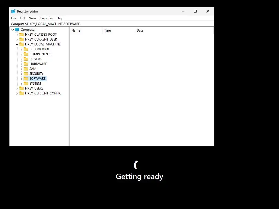This screenshot has width=279, height=209.
Task: Click the SAM folder icon
Action: point(26,69)
